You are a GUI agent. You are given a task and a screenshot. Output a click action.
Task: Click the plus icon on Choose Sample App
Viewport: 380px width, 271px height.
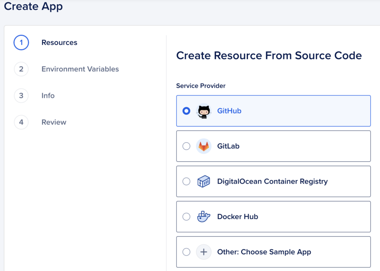pos(204,252)
